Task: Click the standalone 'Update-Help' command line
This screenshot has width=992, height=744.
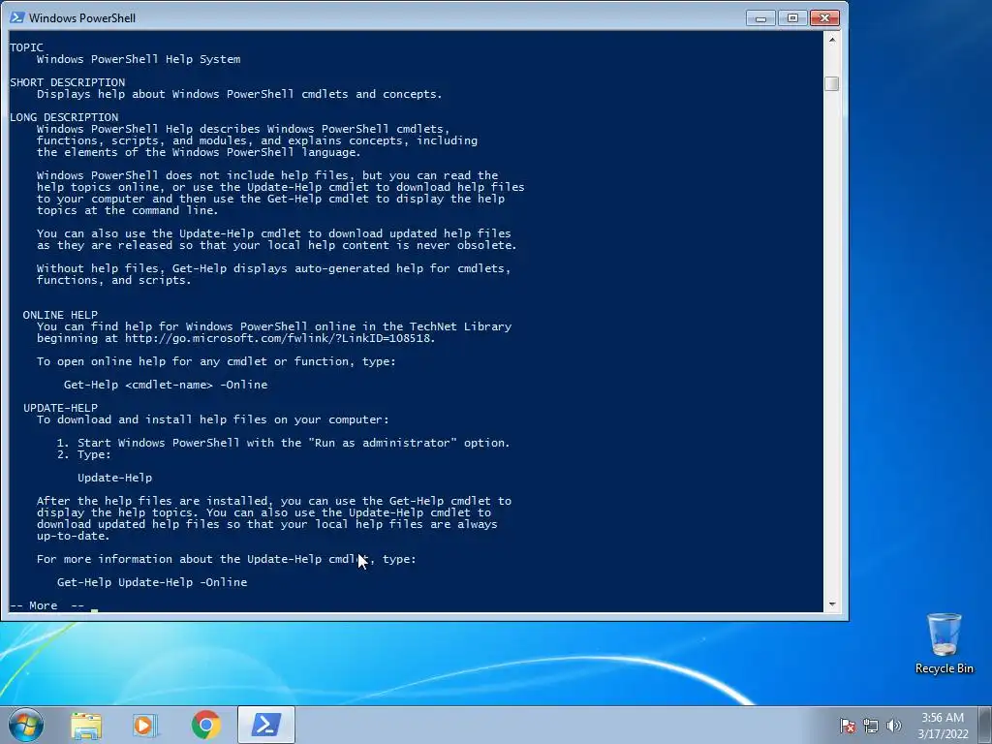Action: point(114,478)
